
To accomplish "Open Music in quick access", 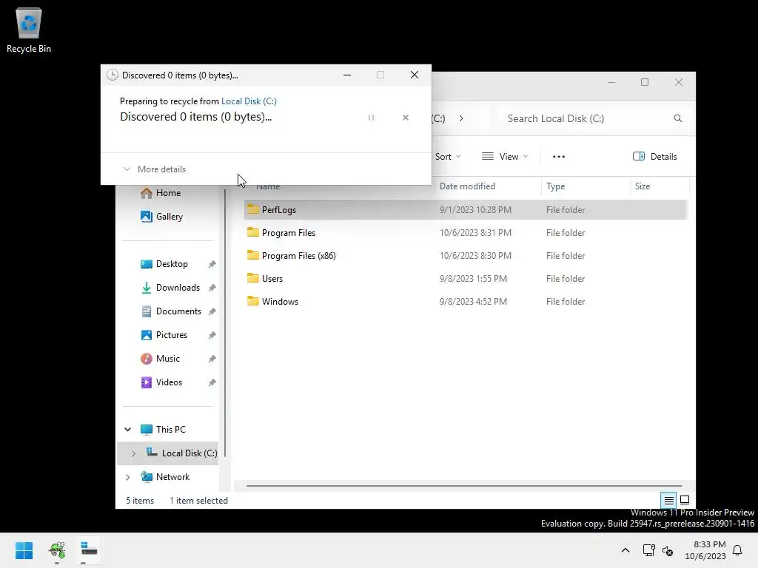I will coord(167,359).
